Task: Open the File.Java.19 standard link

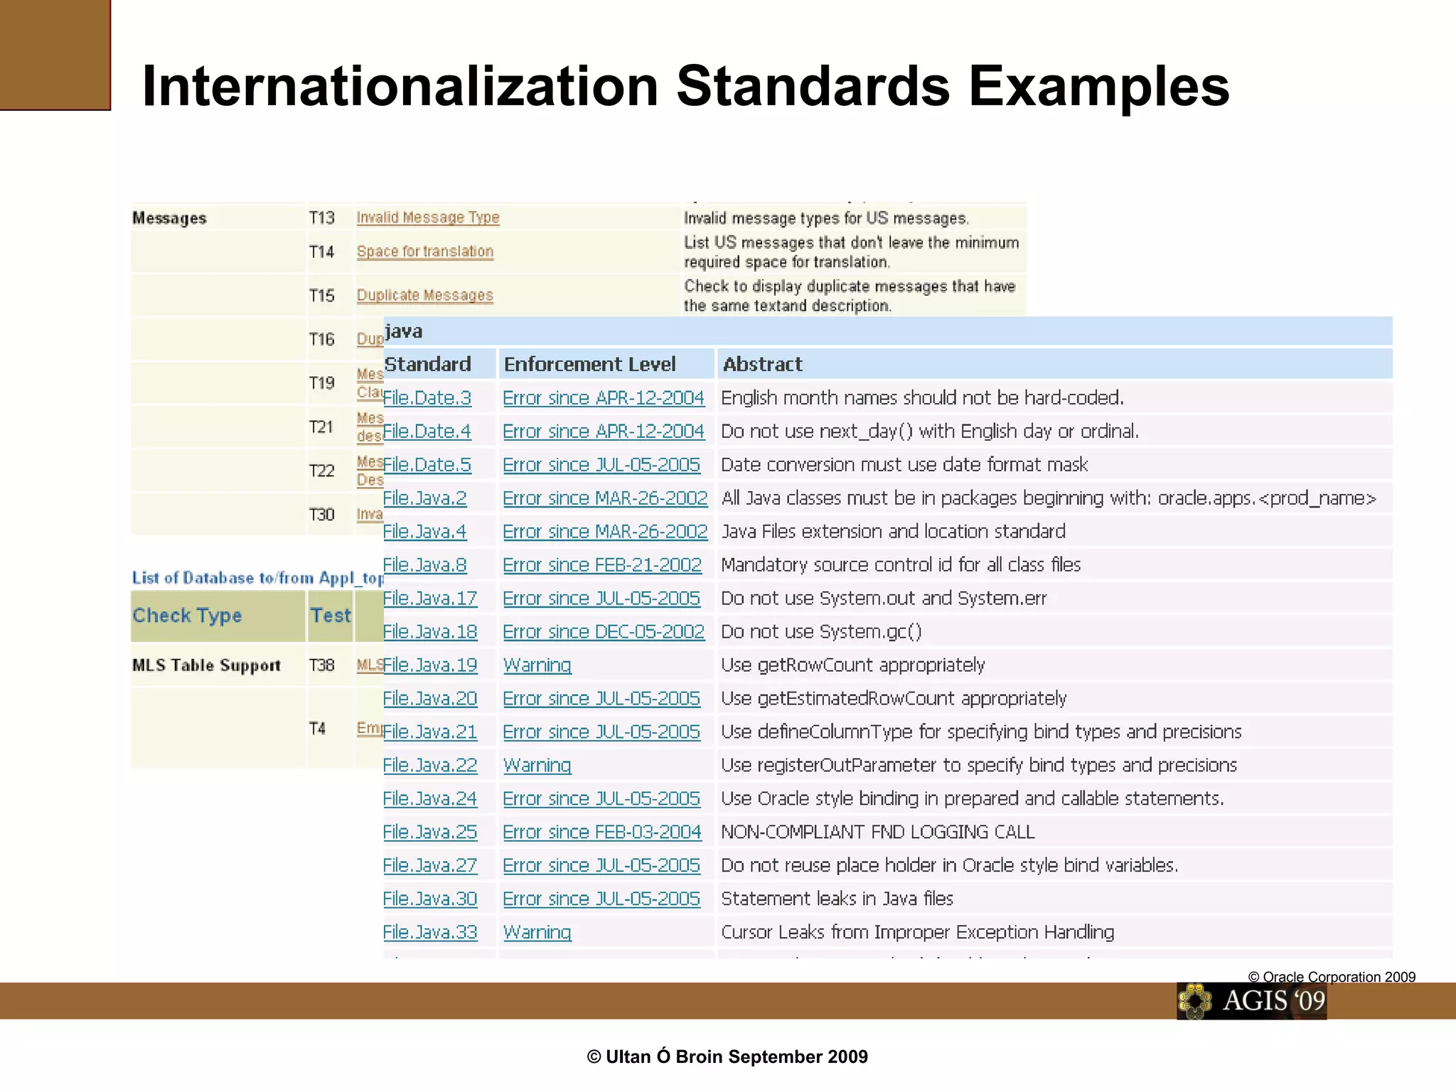Action: [430, 665]
